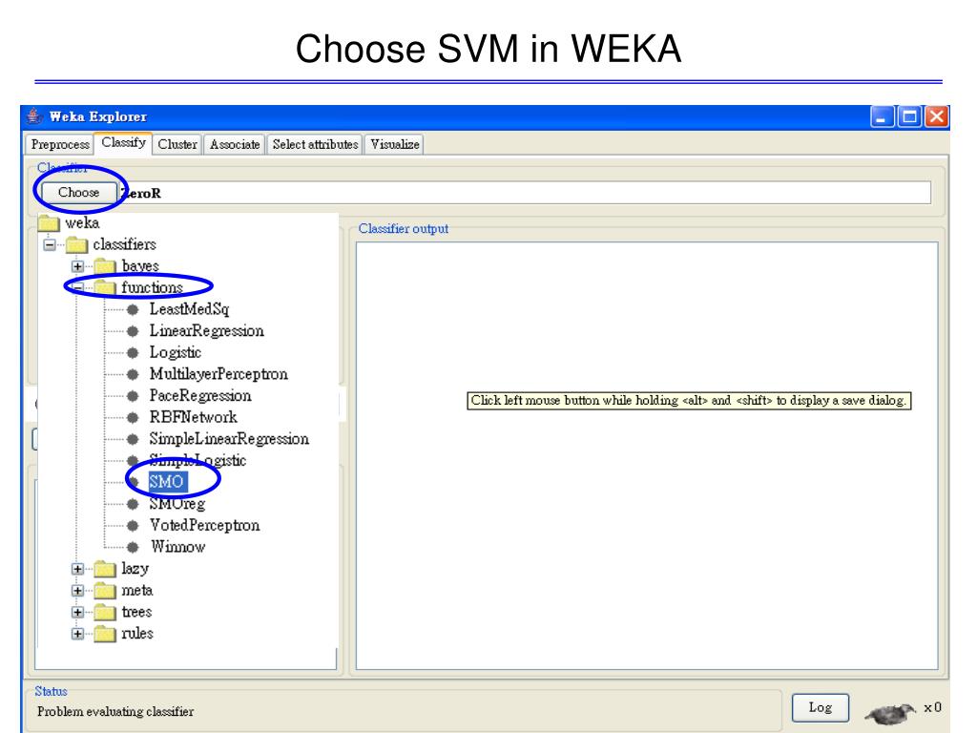Switch to the Preprocess tab

click(x=60, y=144)
